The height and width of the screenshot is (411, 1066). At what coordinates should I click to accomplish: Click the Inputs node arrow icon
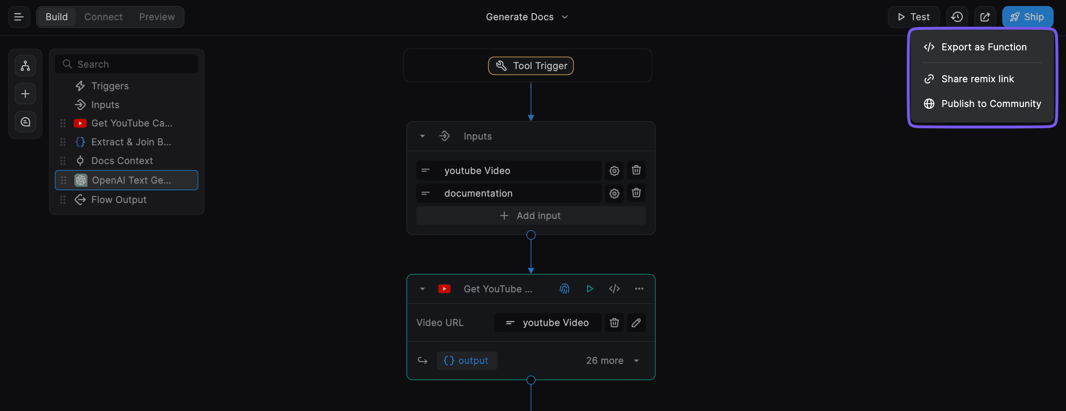point(444,136)
